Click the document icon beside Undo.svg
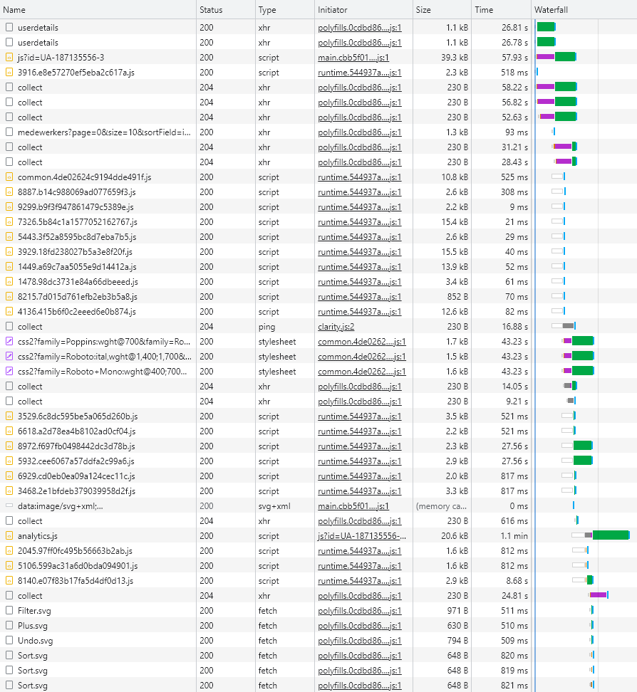The image size is (637, 692). [x=9, y=641]
